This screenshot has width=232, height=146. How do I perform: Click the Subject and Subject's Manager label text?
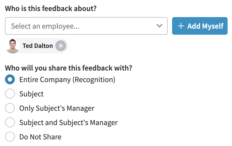coord(68,123)
